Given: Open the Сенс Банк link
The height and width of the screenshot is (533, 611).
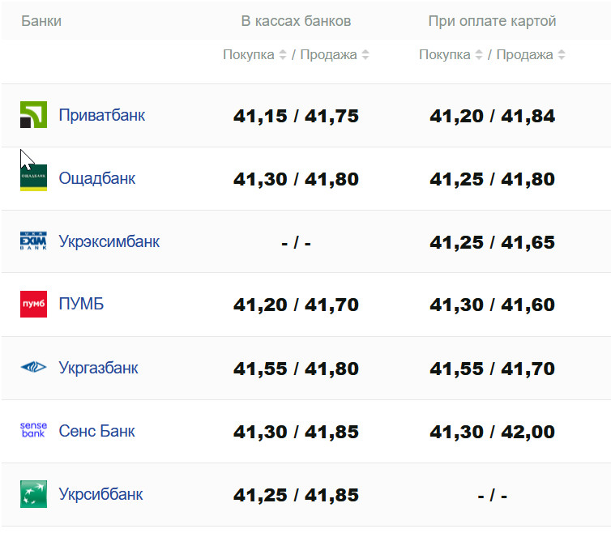Looking at the screenshot, I should tap(96, 431).
